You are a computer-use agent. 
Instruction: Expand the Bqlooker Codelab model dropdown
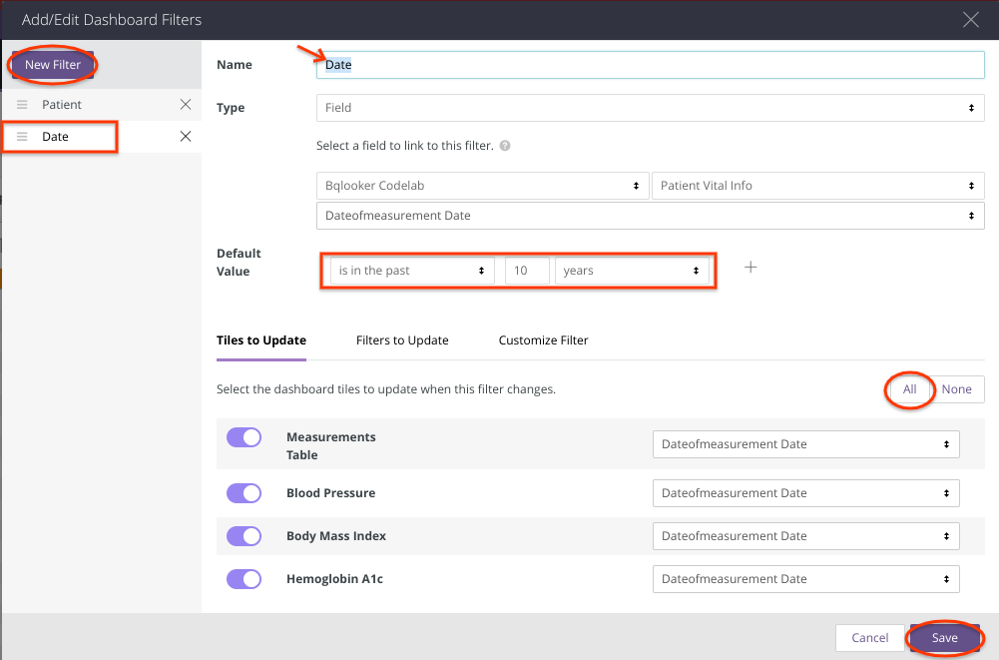pyautogui.click(x=481, y=186)
